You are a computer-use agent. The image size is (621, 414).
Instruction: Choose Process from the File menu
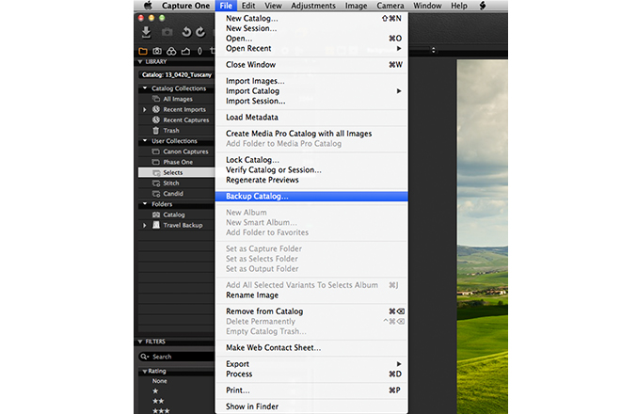[311, 374]
